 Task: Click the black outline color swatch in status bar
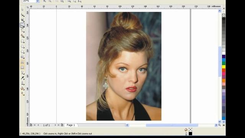190,134
